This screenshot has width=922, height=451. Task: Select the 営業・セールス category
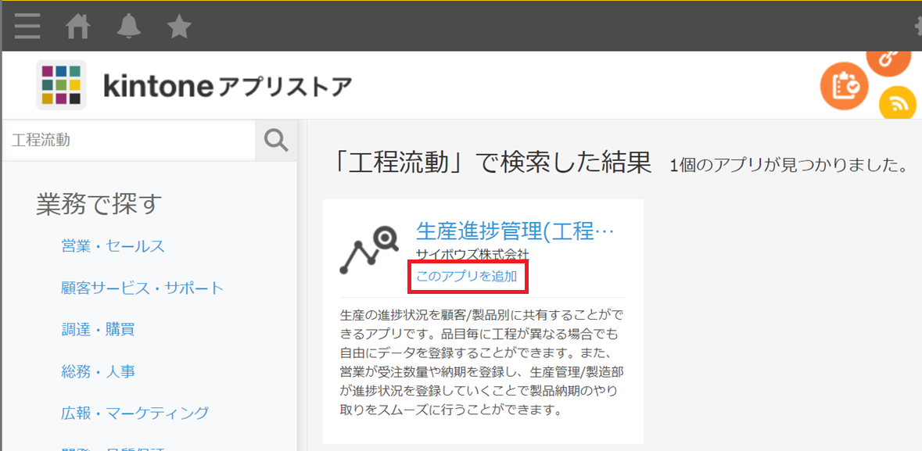(x=113, y=246)
